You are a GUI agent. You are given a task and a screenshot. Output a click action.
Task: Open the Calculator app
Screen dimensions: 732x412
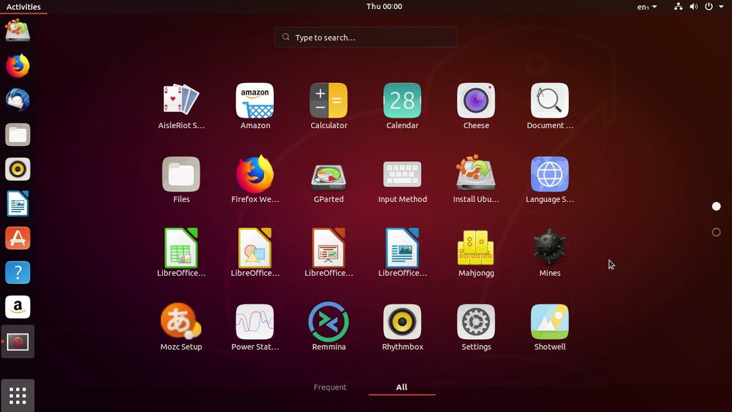coord(329,106)
